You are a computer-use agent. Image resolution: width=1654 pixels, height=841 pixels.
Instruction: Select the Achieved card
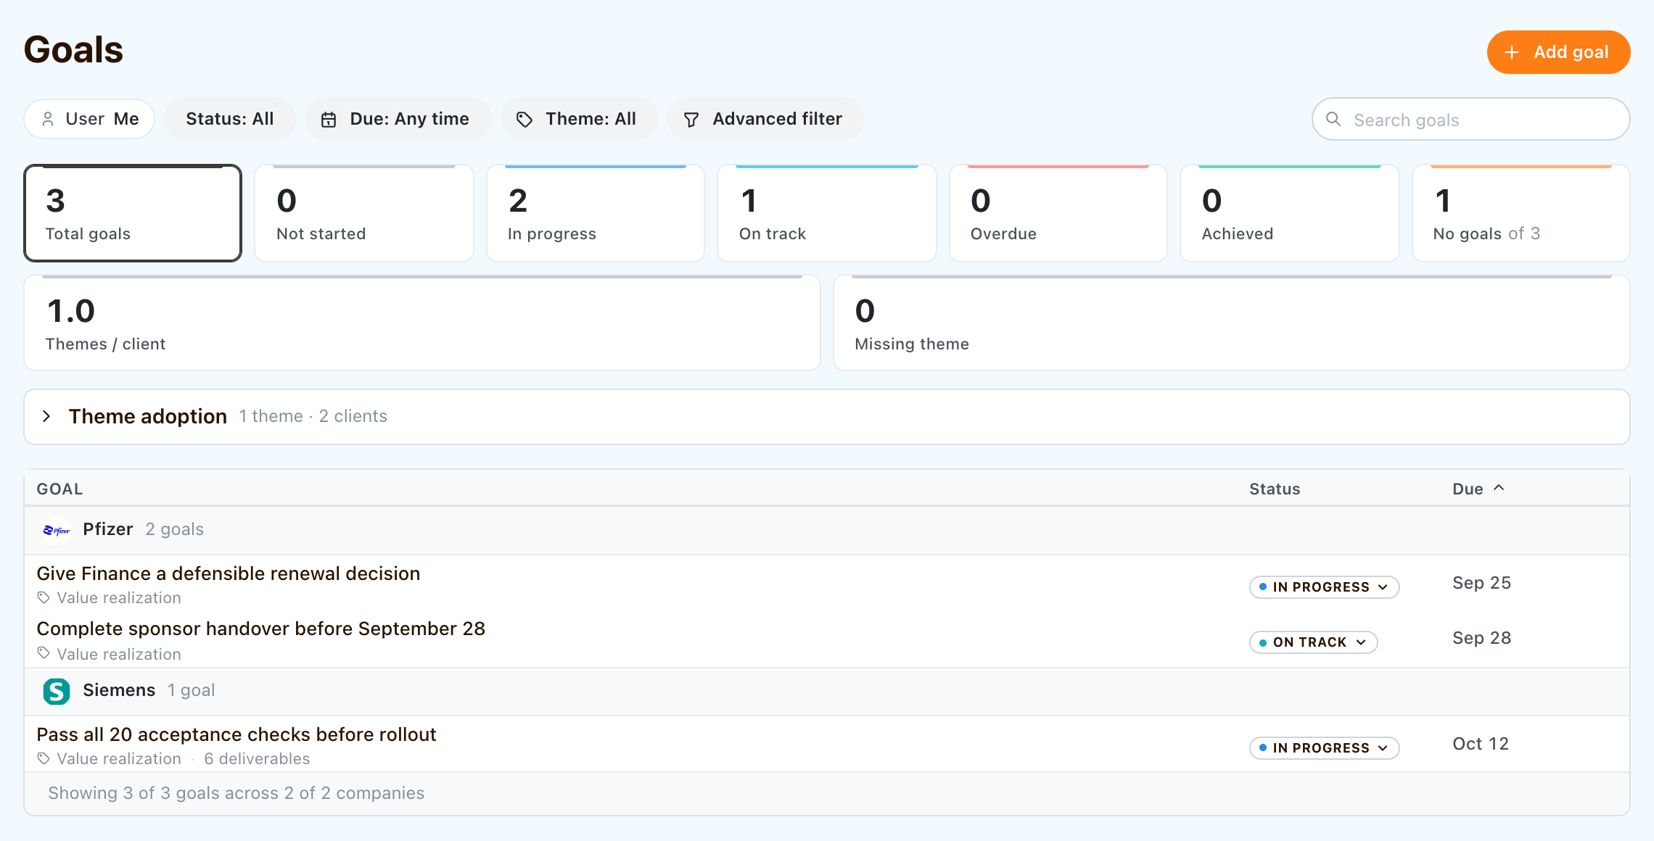tap(1290, 213)
